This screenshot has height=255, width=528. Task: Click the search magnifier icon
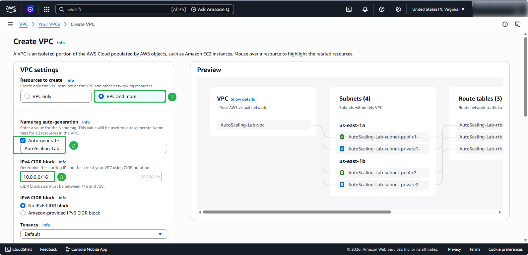click(x=62, y=9)
